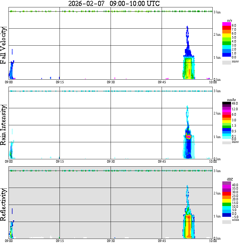This screenshot has height=246, width=241.
Task: Click the 09:30 tick under Fall Velocity plot
Action: point(111,82)
